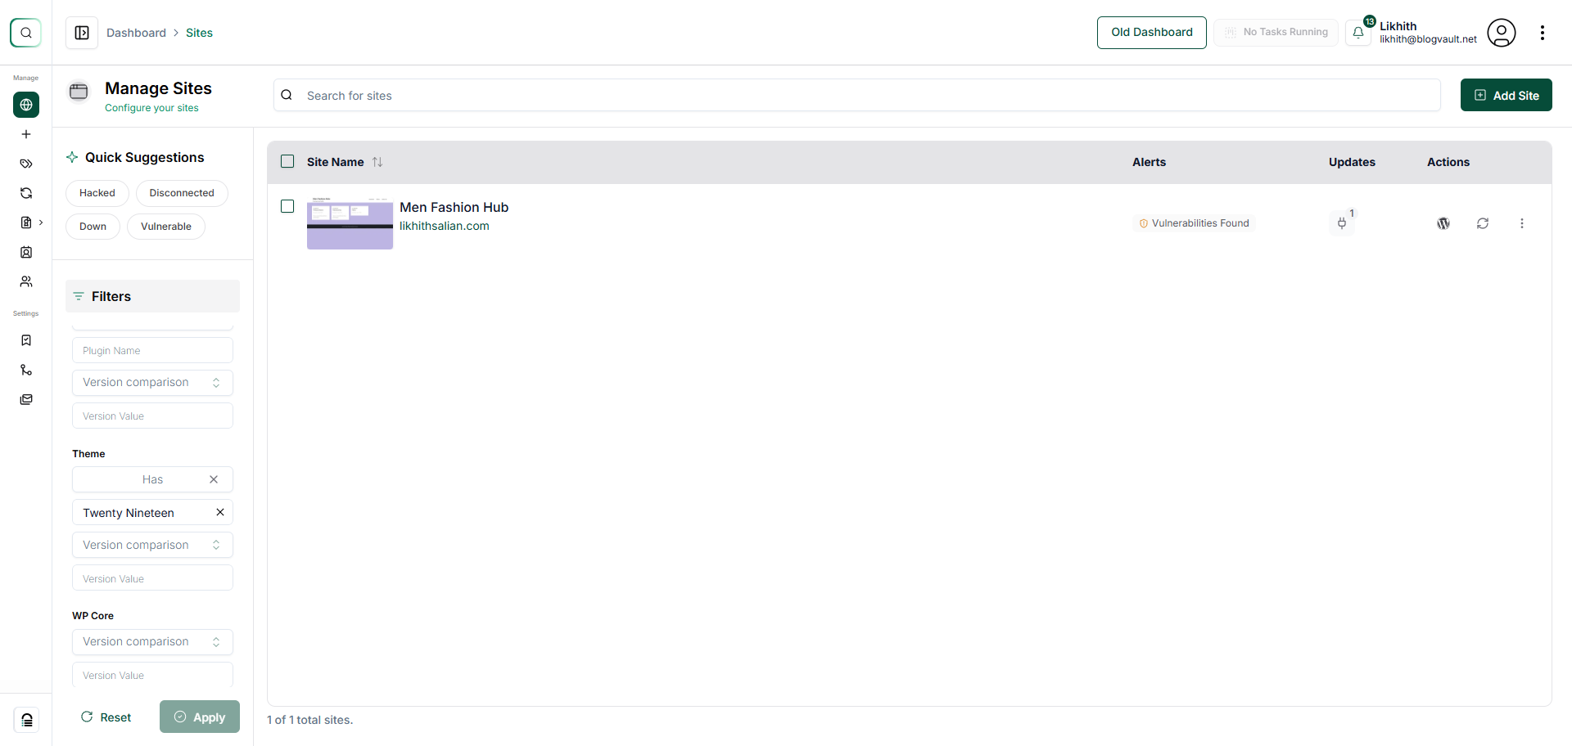Screen dimensions: 1572x746
Task: Click the plus icon in the left sidebar
Action: (25, 134)
